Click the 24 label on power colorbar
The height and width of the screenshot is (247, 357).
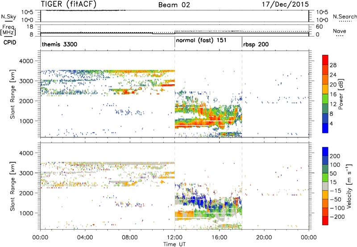(333, 75)
